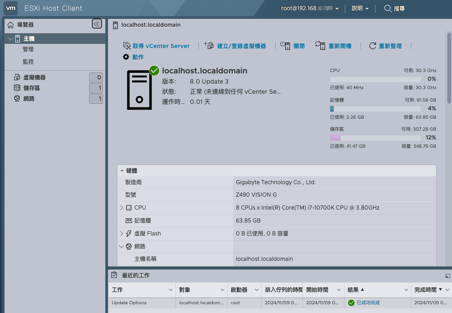This screenshot has width=452, height=313.
Task: Select 監控 under the host
Action: 28,62
